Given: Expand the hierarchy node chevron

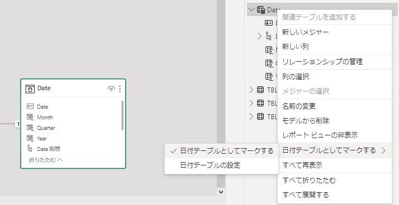Looking at the screenshot, I should (x=259, y=36).
